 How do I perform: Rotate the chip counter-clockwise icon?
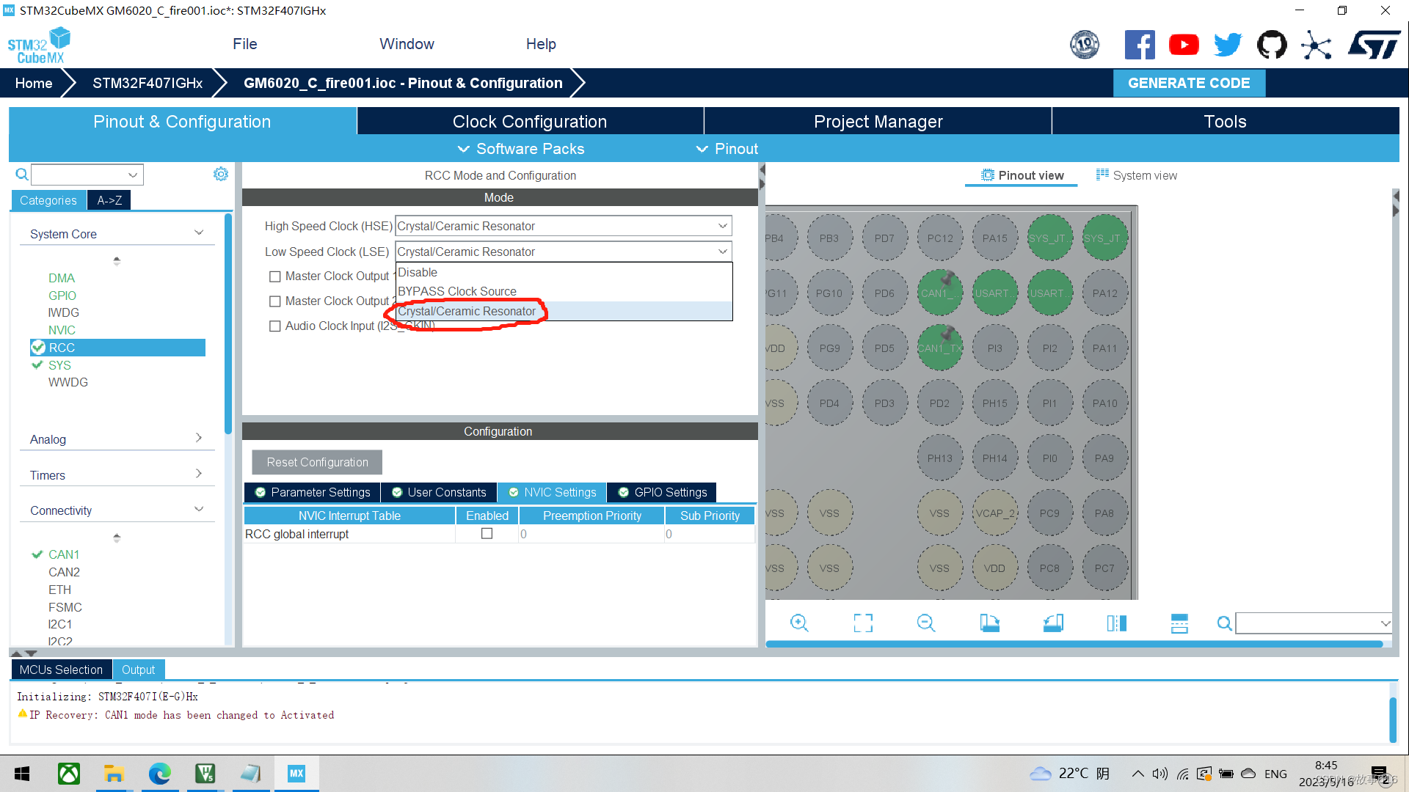1053,623
